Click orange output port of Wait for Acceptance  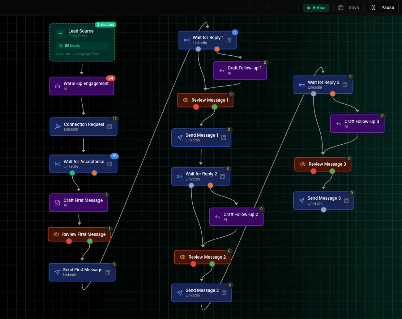click(x=94, y=173)
